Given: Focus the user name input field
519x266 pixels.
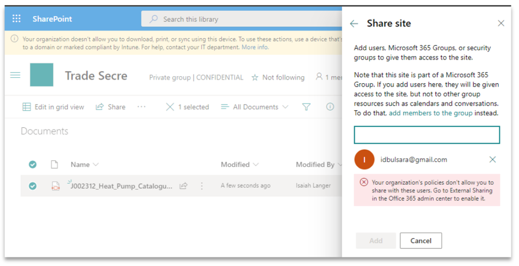Looking at the screenshot, I should [x=427, y=135].
